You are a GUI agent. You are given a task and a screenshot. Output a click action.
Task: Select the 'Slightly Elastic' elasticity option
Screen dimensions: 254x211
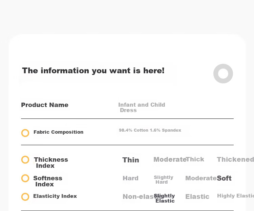tap(164, 198)
